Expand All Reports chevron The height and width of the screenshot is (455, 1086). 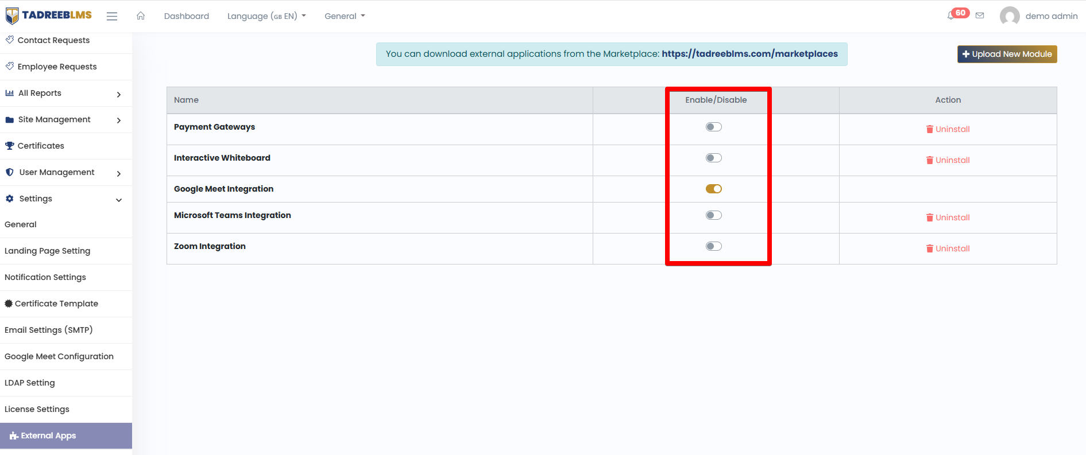click(x=119, y=94)
